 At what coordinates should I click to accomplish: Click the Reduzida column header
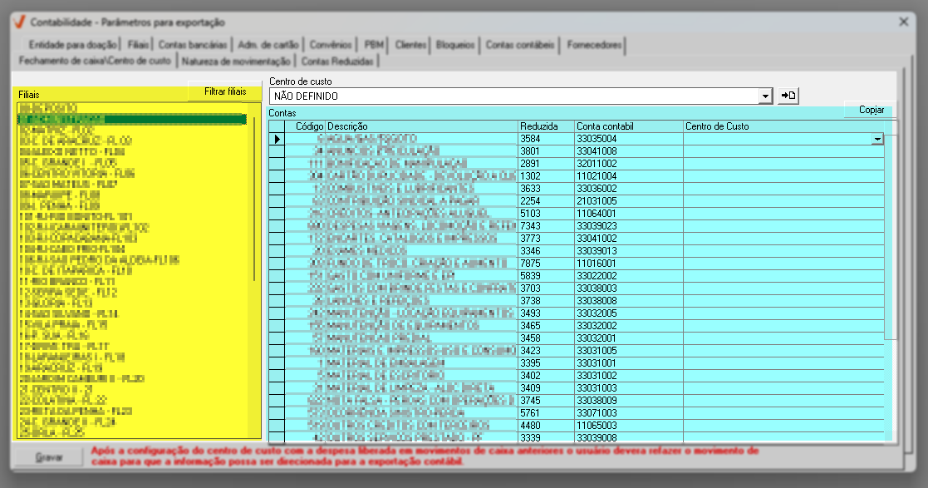pyautogui.click(x=545, y=126)
